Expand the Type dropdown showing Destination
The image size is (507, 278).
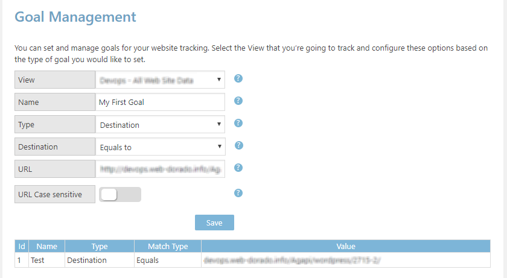click(160, 124)
